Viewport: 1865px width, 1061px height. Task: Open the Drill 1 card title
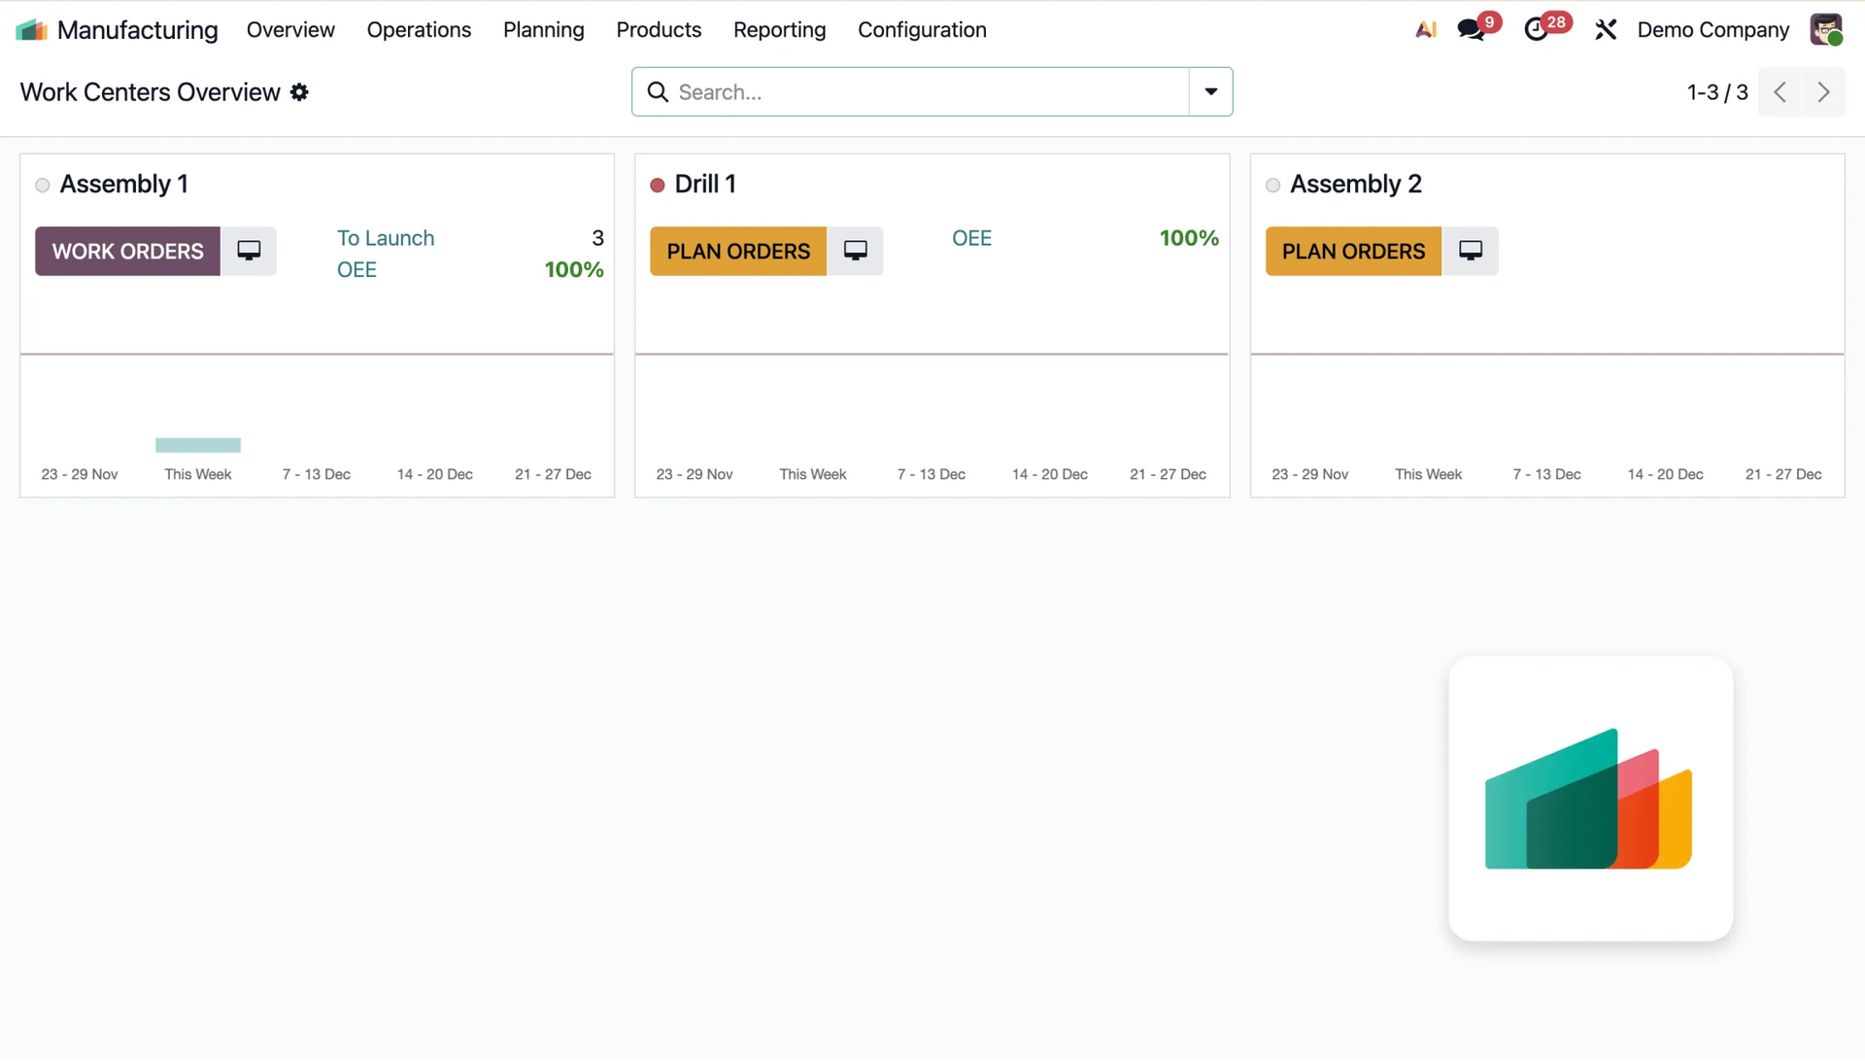click(x=705, y=184)
